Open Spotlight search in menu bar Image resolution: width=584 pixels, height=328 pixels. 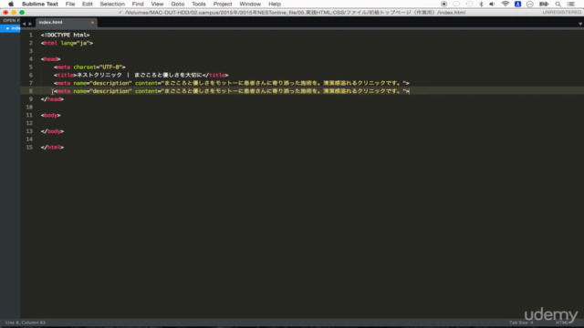[558, 4]
